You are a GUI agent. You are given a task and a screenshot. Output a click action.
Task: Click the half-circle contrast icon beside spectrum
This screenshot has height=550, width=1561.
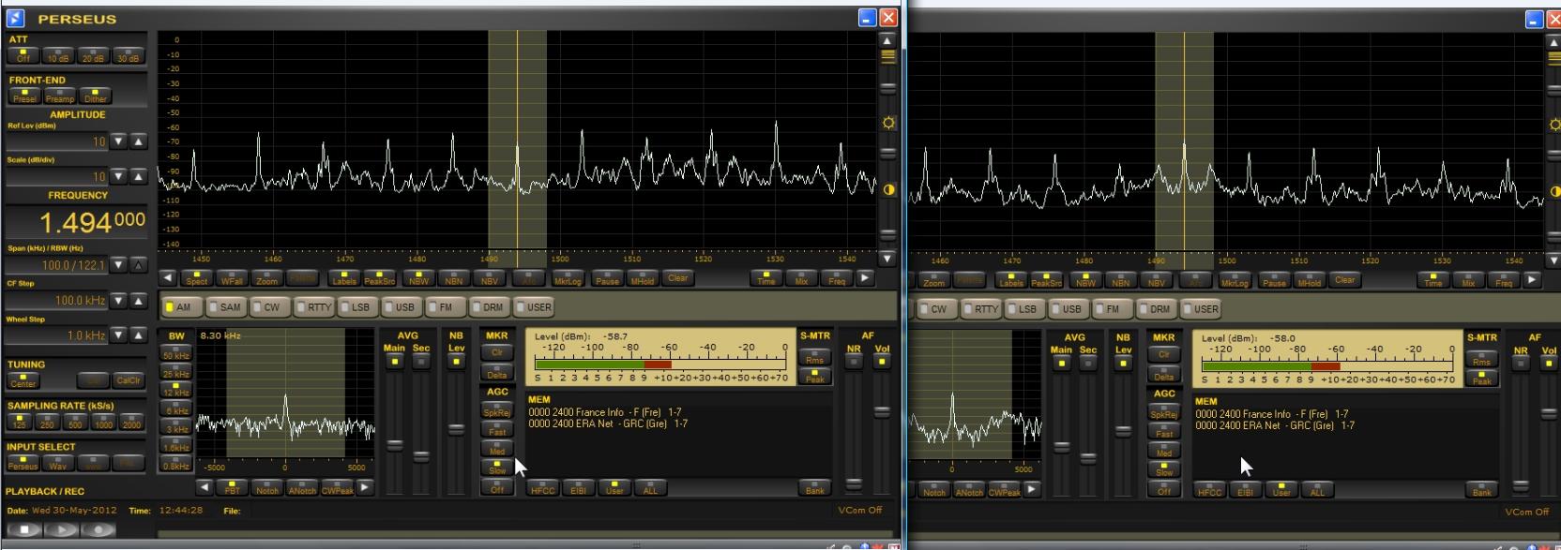888,189
